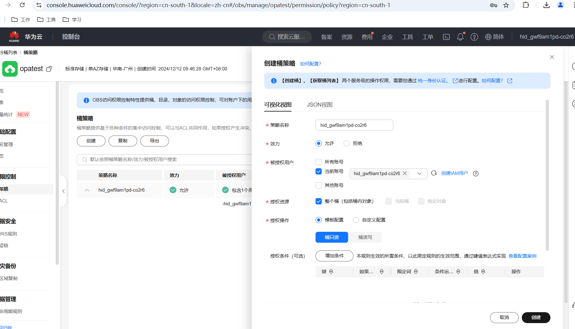Collapse the hid_gwf9am1pd-co2r6 policy row
Screen dimensions: 575x329
pyautogui.click(x=87, y=190)
